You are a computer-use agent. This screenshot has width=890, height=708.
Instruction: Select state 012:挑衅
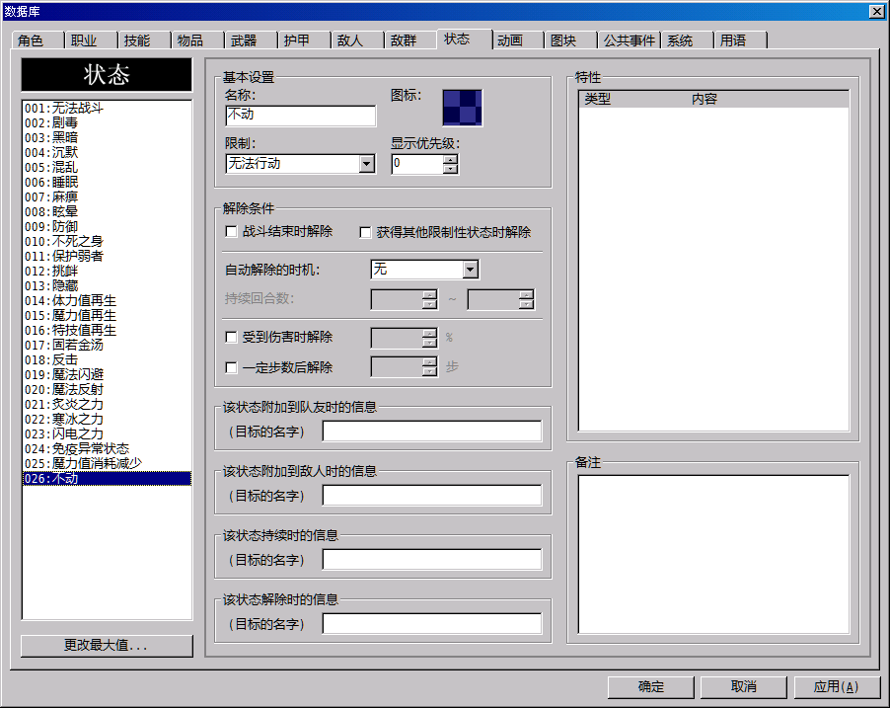tap(107, 271)
